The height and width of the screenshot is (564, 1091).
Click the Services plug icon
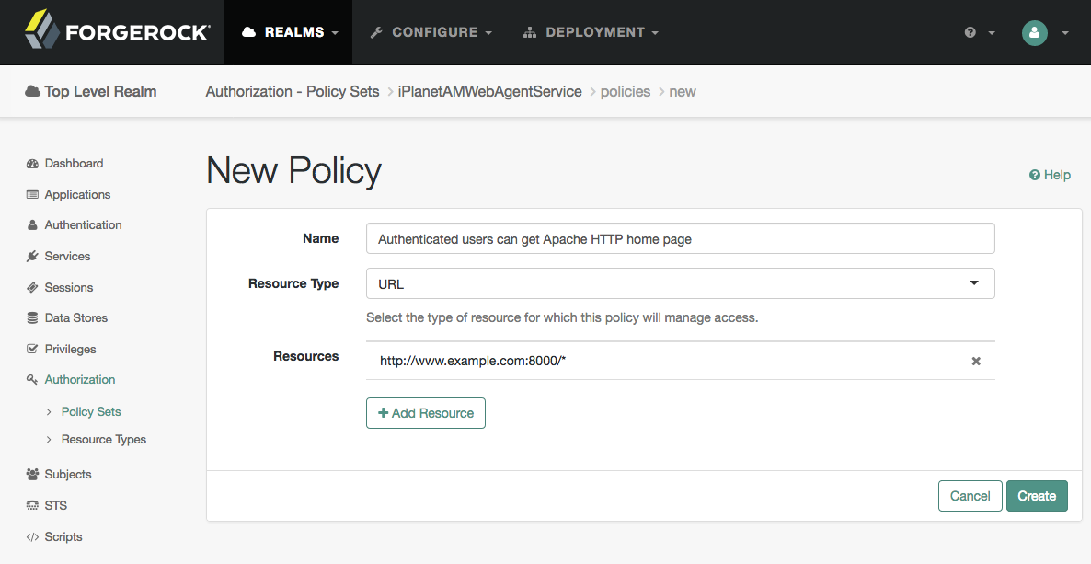coord(32,256)
